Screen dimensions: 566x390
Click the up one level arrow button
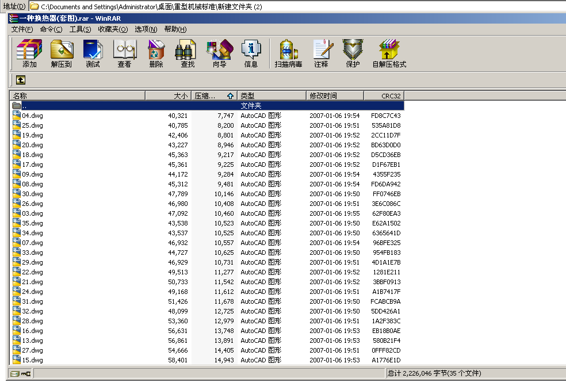tap(21, 80)
